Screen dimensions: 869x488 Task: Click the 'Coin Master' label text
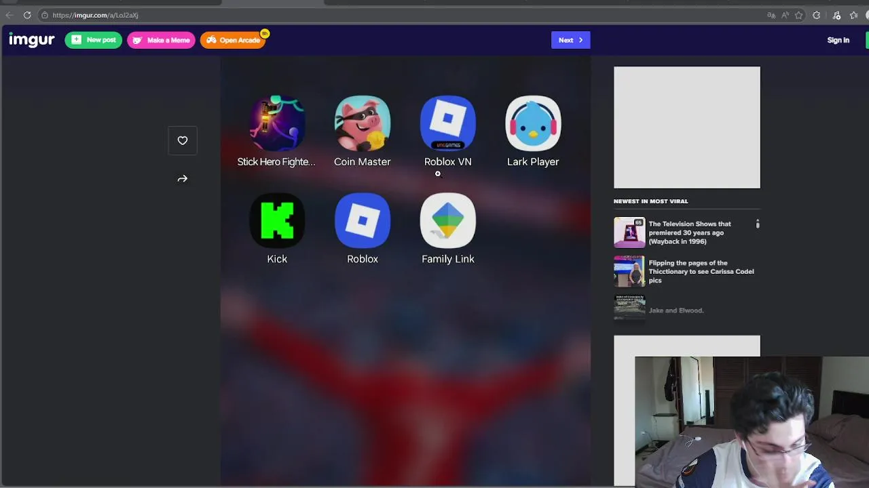coord(363,162)
